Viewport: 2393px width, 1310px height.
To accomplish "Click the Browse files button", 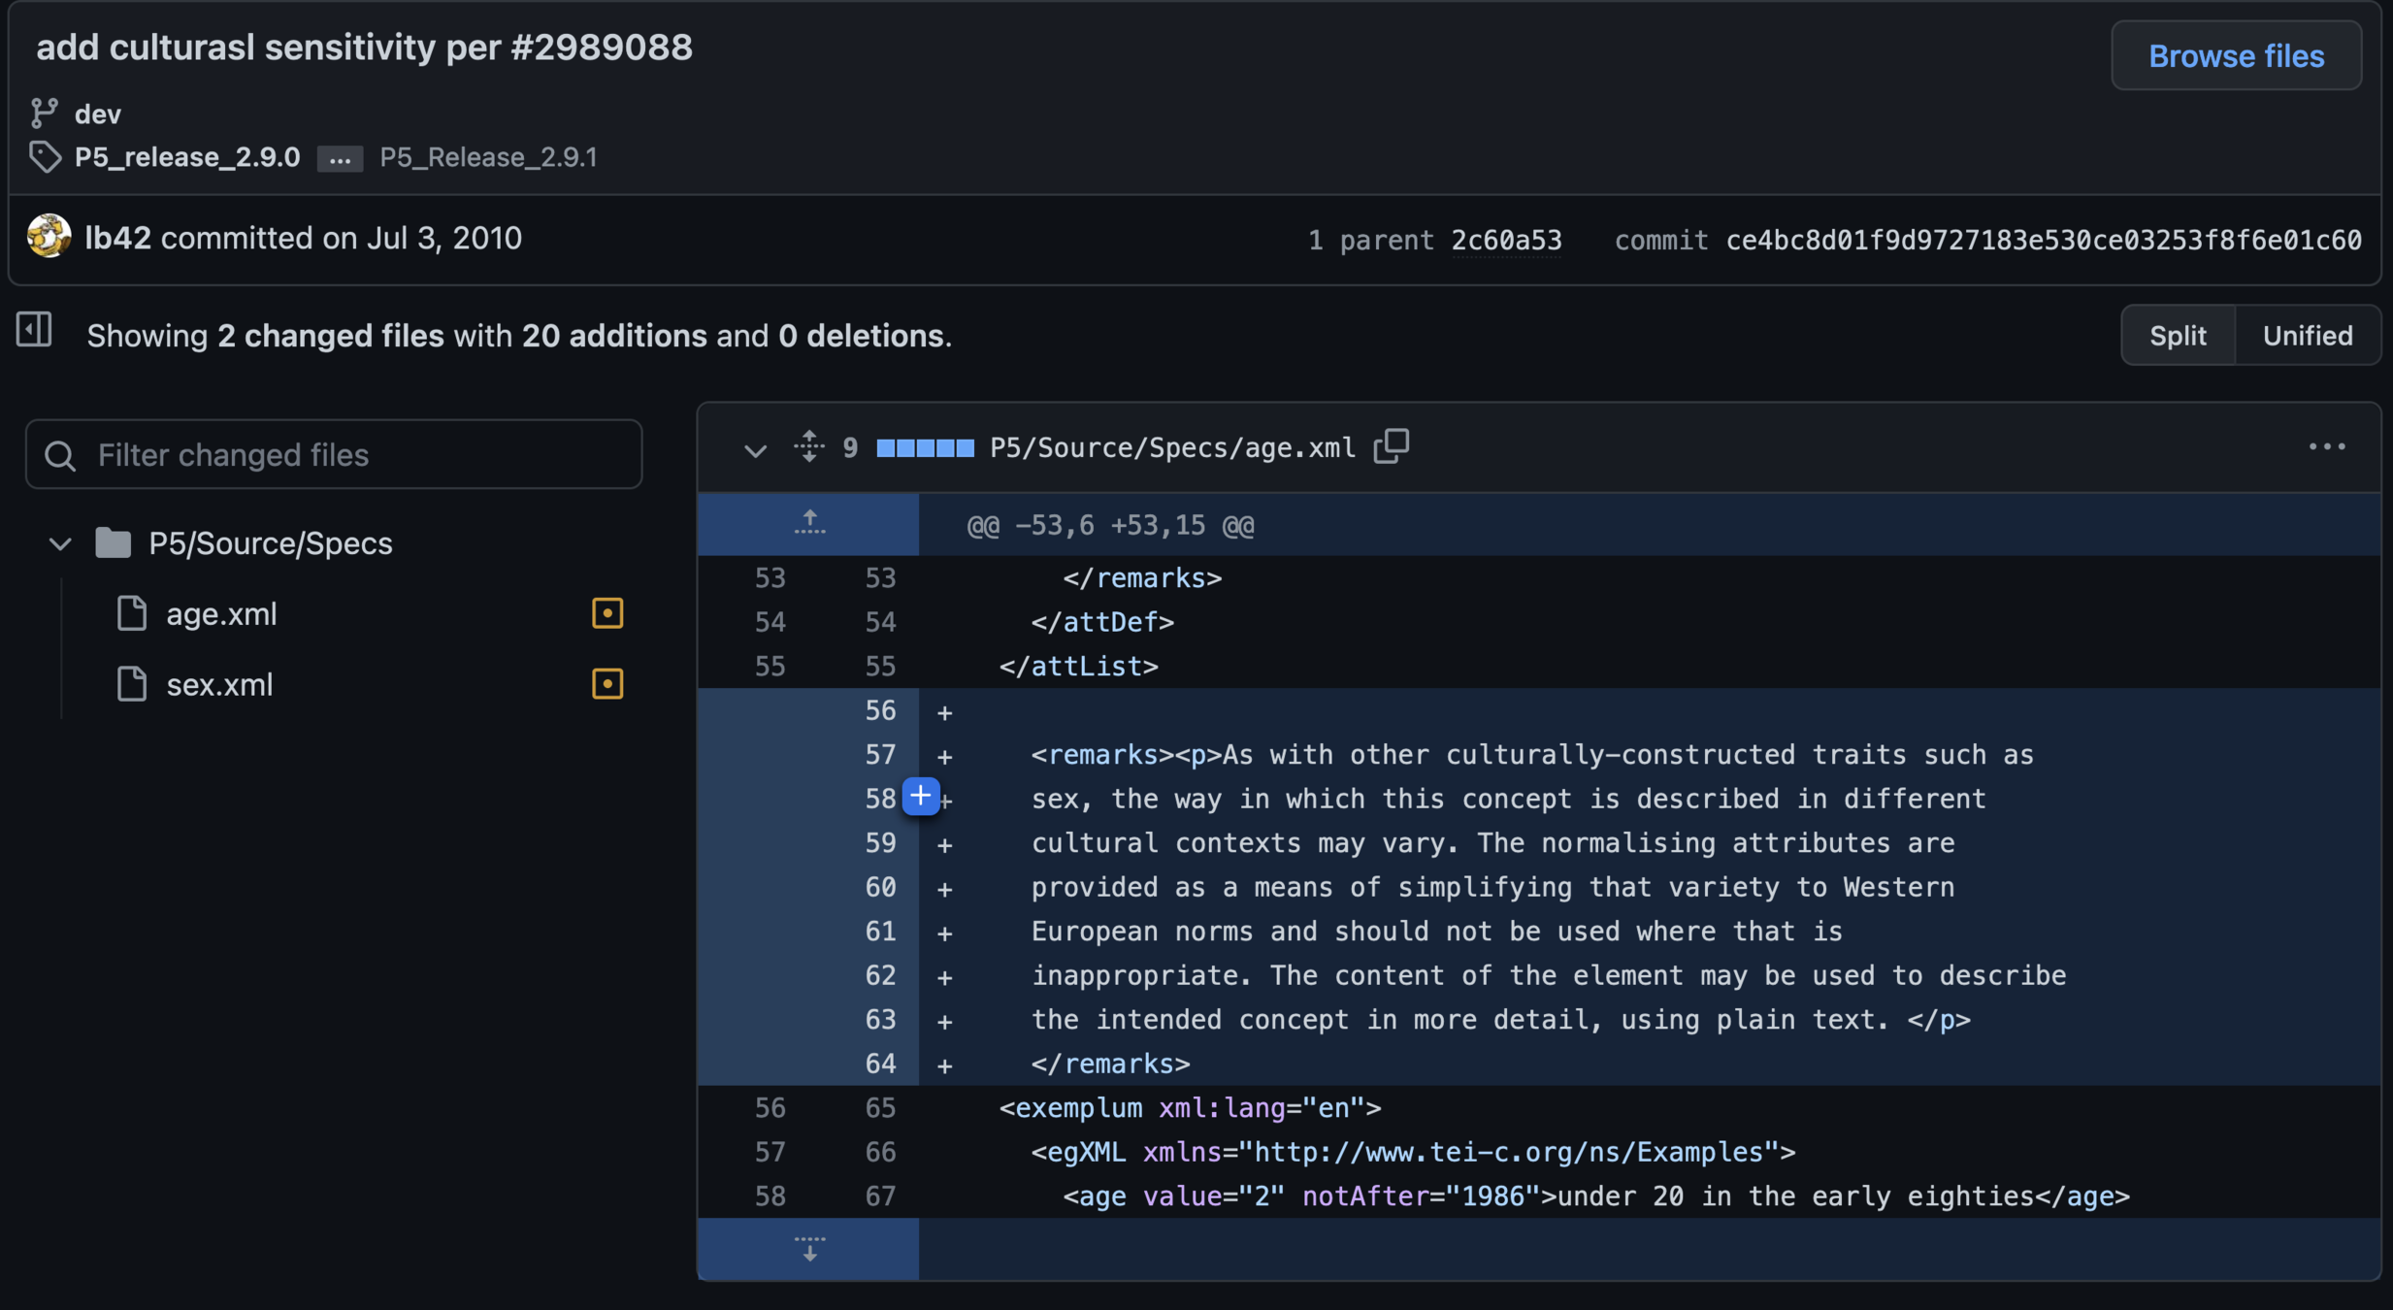I will point(2236,56).
